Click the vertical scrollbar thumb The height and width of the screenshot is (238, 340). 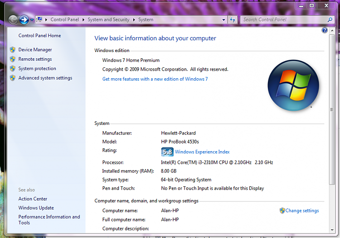tap(332, 109)
